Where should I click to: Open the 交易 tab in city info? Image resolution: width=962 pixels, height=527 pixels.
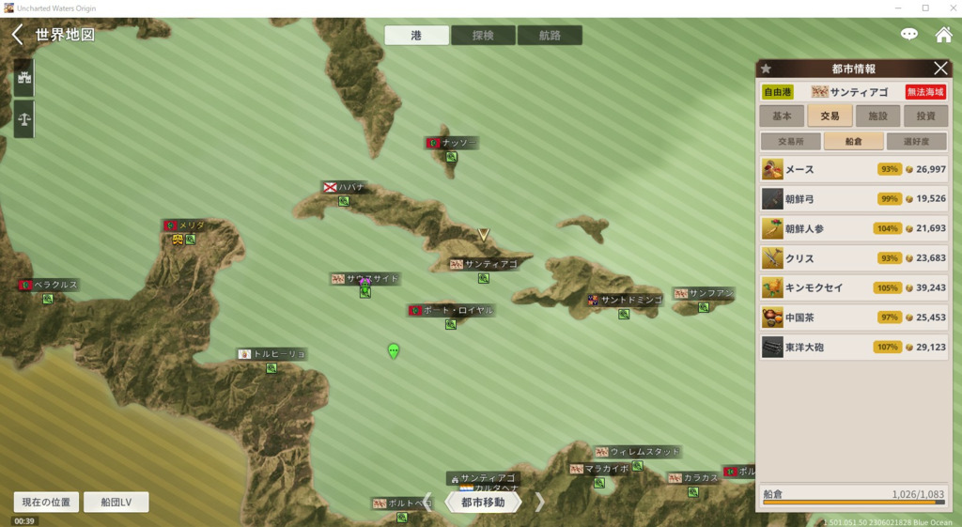tap(830, 116)
